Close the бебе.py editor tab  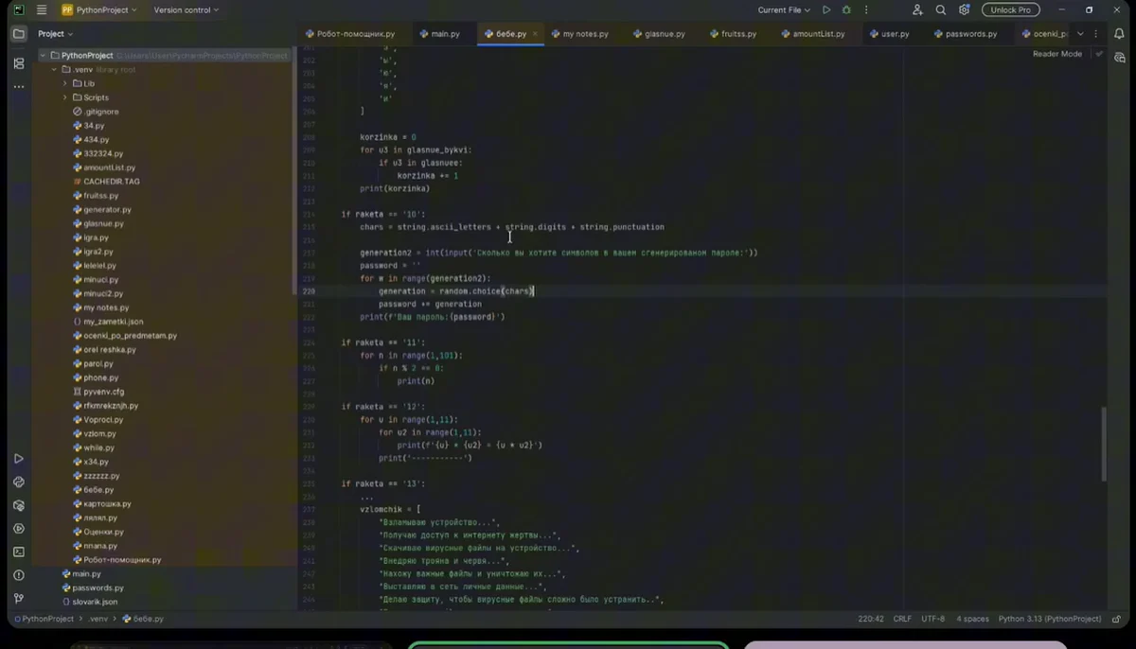pos(535,34)
